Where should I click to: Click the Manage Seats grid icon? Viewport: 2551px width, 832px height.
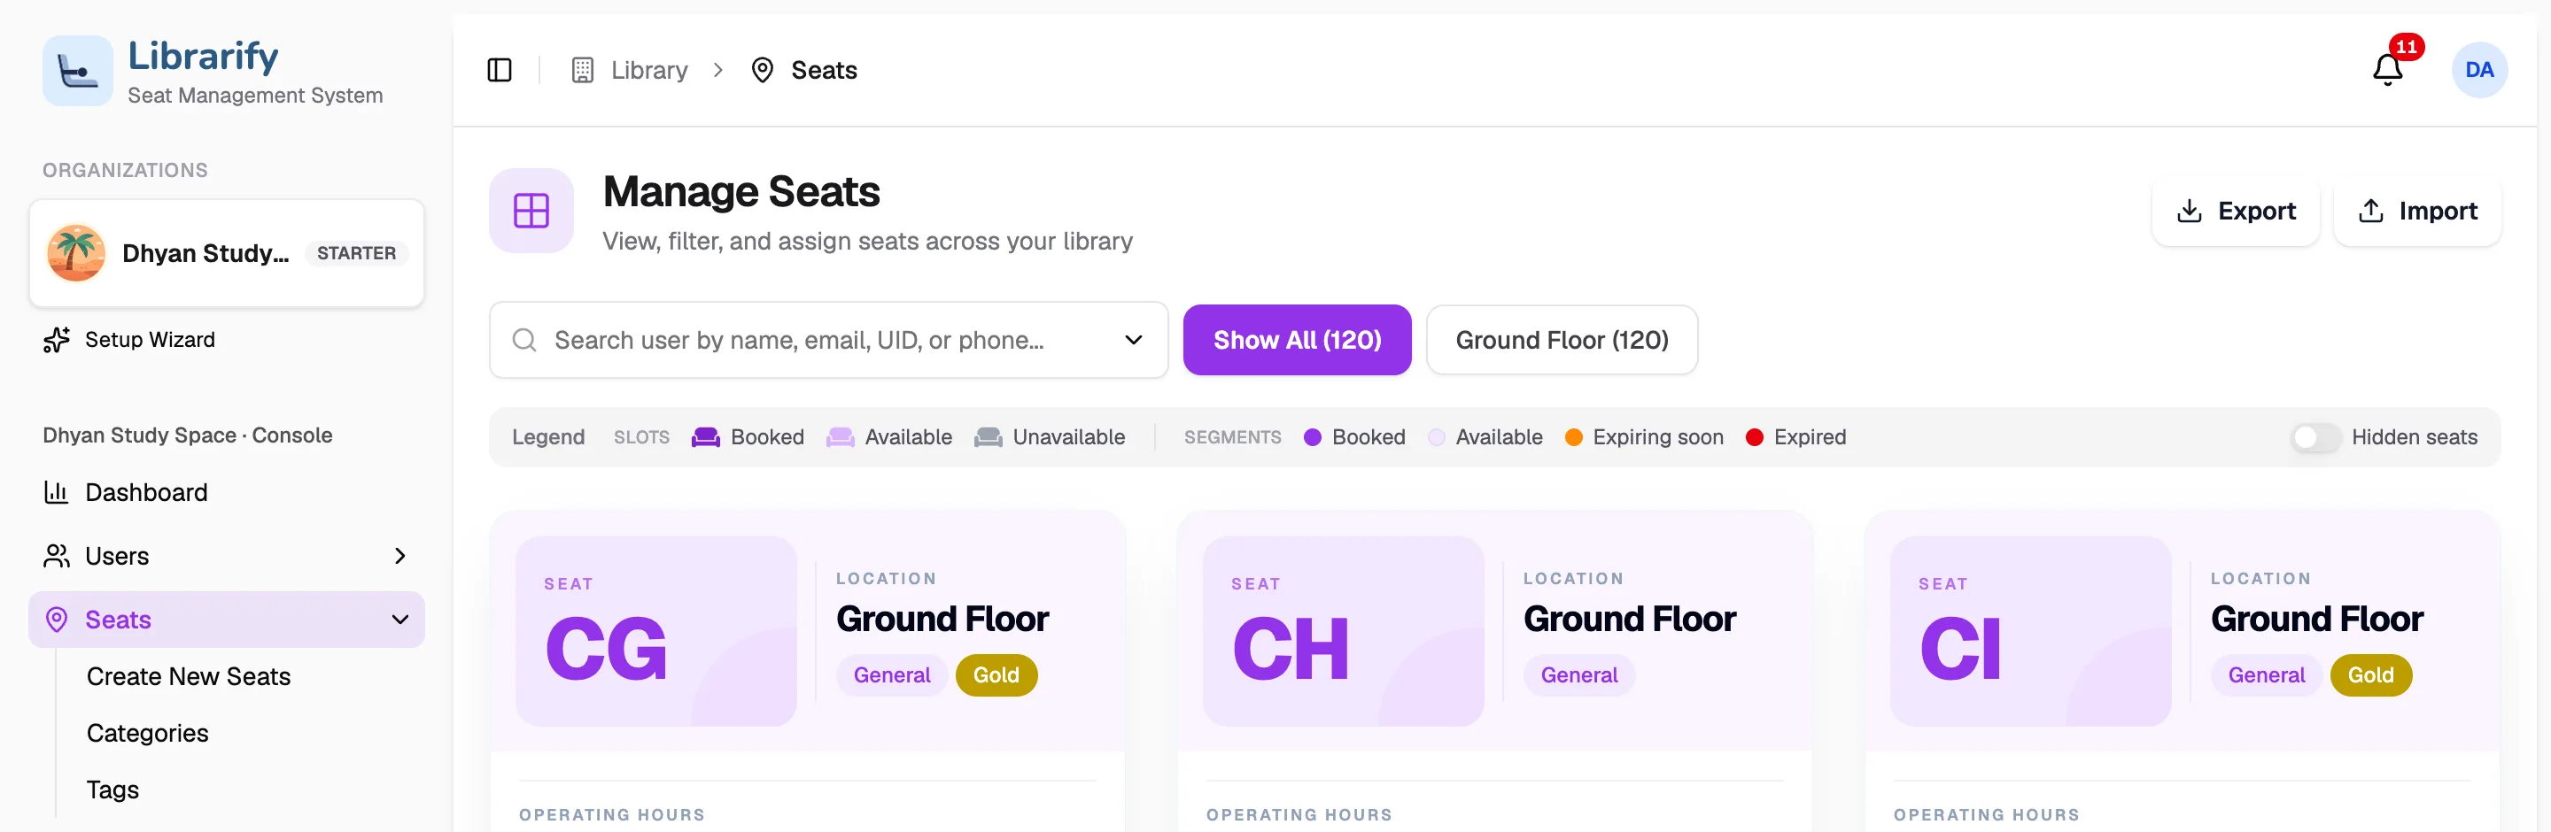pyautogui.click(x=531, y=211)
